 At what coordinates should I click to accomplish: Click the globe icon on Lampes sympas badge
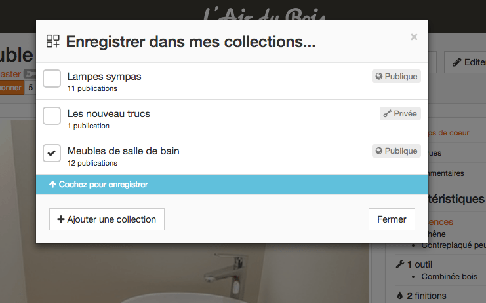coord(378,76)
